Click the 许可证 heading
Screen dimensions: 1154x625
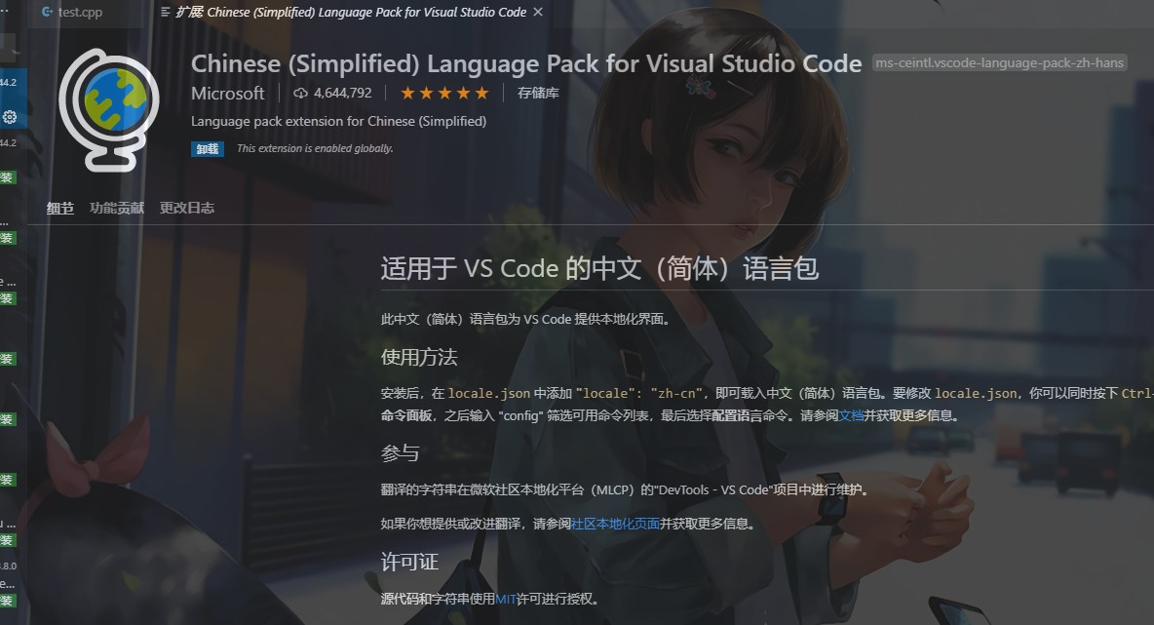click(x=410, y=563)
